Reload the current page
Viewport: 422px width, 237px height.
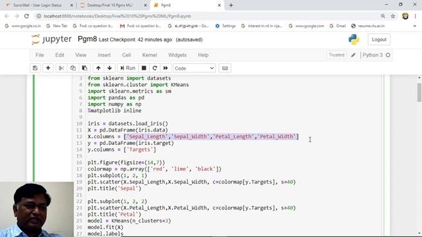[26, 16]
